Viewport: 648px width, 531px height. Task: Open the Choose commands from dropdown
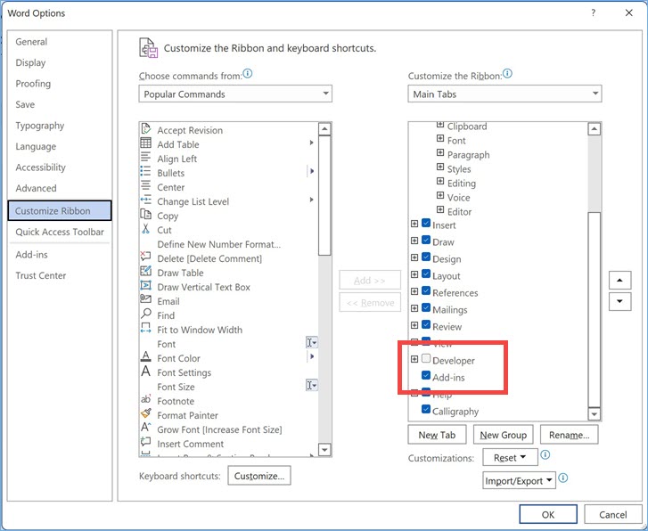point(235,94)
